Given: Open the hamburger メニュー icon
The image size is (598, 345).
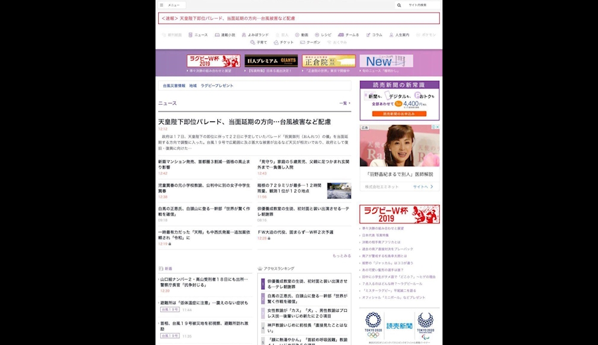Looking at the screenshot, I should coord(161,5).
